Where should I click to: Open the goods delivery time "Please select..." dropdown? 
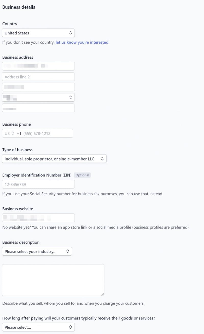click(38, 327)
